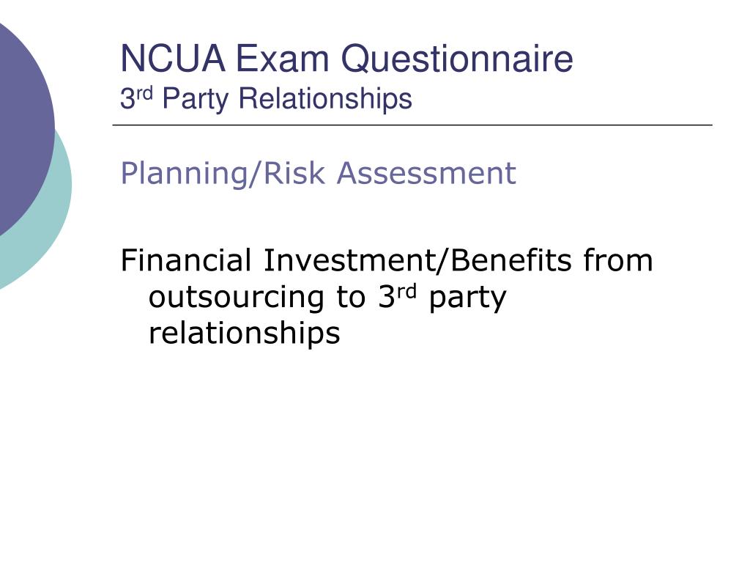This screenshot has height=563, width=750.
Task: Select the '3rd Party Relationships' subtitle
Action: click(266, 99)
